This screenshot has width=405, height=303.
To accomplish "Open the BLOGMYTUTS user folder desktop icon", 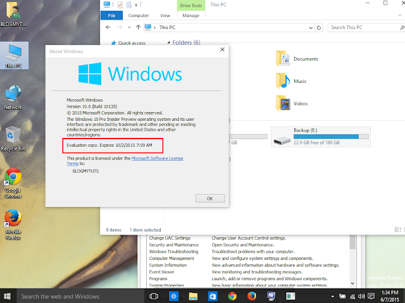I will point(13,13).
